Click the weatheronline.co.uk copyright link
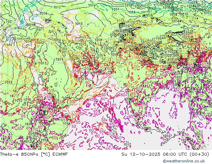The image size is (212, 164). tap(184, 161)
